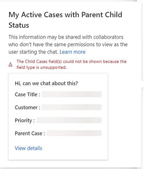Image resolution: width=145 pixels, height=169 pixels.
Task: Click the Parent Case label
Action: 30,133
